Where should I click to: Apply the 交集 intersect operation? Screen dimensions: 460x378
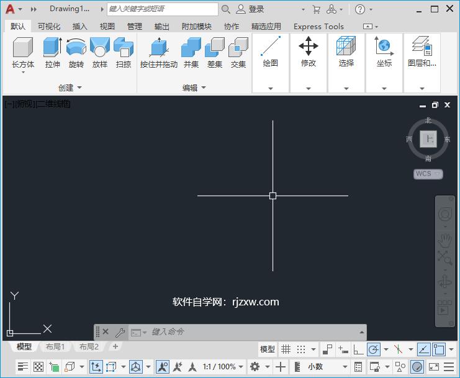[238, 53]
